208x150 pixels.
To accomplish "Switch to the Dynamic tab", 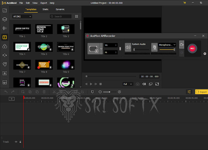I will pos(60,9).
